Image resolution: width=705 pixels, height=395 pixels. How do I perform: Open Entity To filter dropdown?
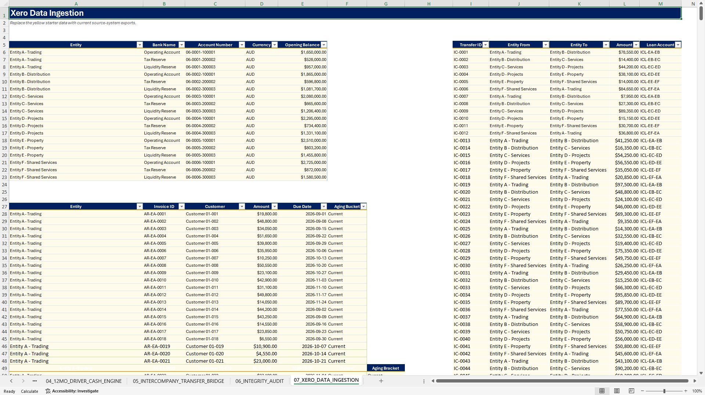click(606, 45)
